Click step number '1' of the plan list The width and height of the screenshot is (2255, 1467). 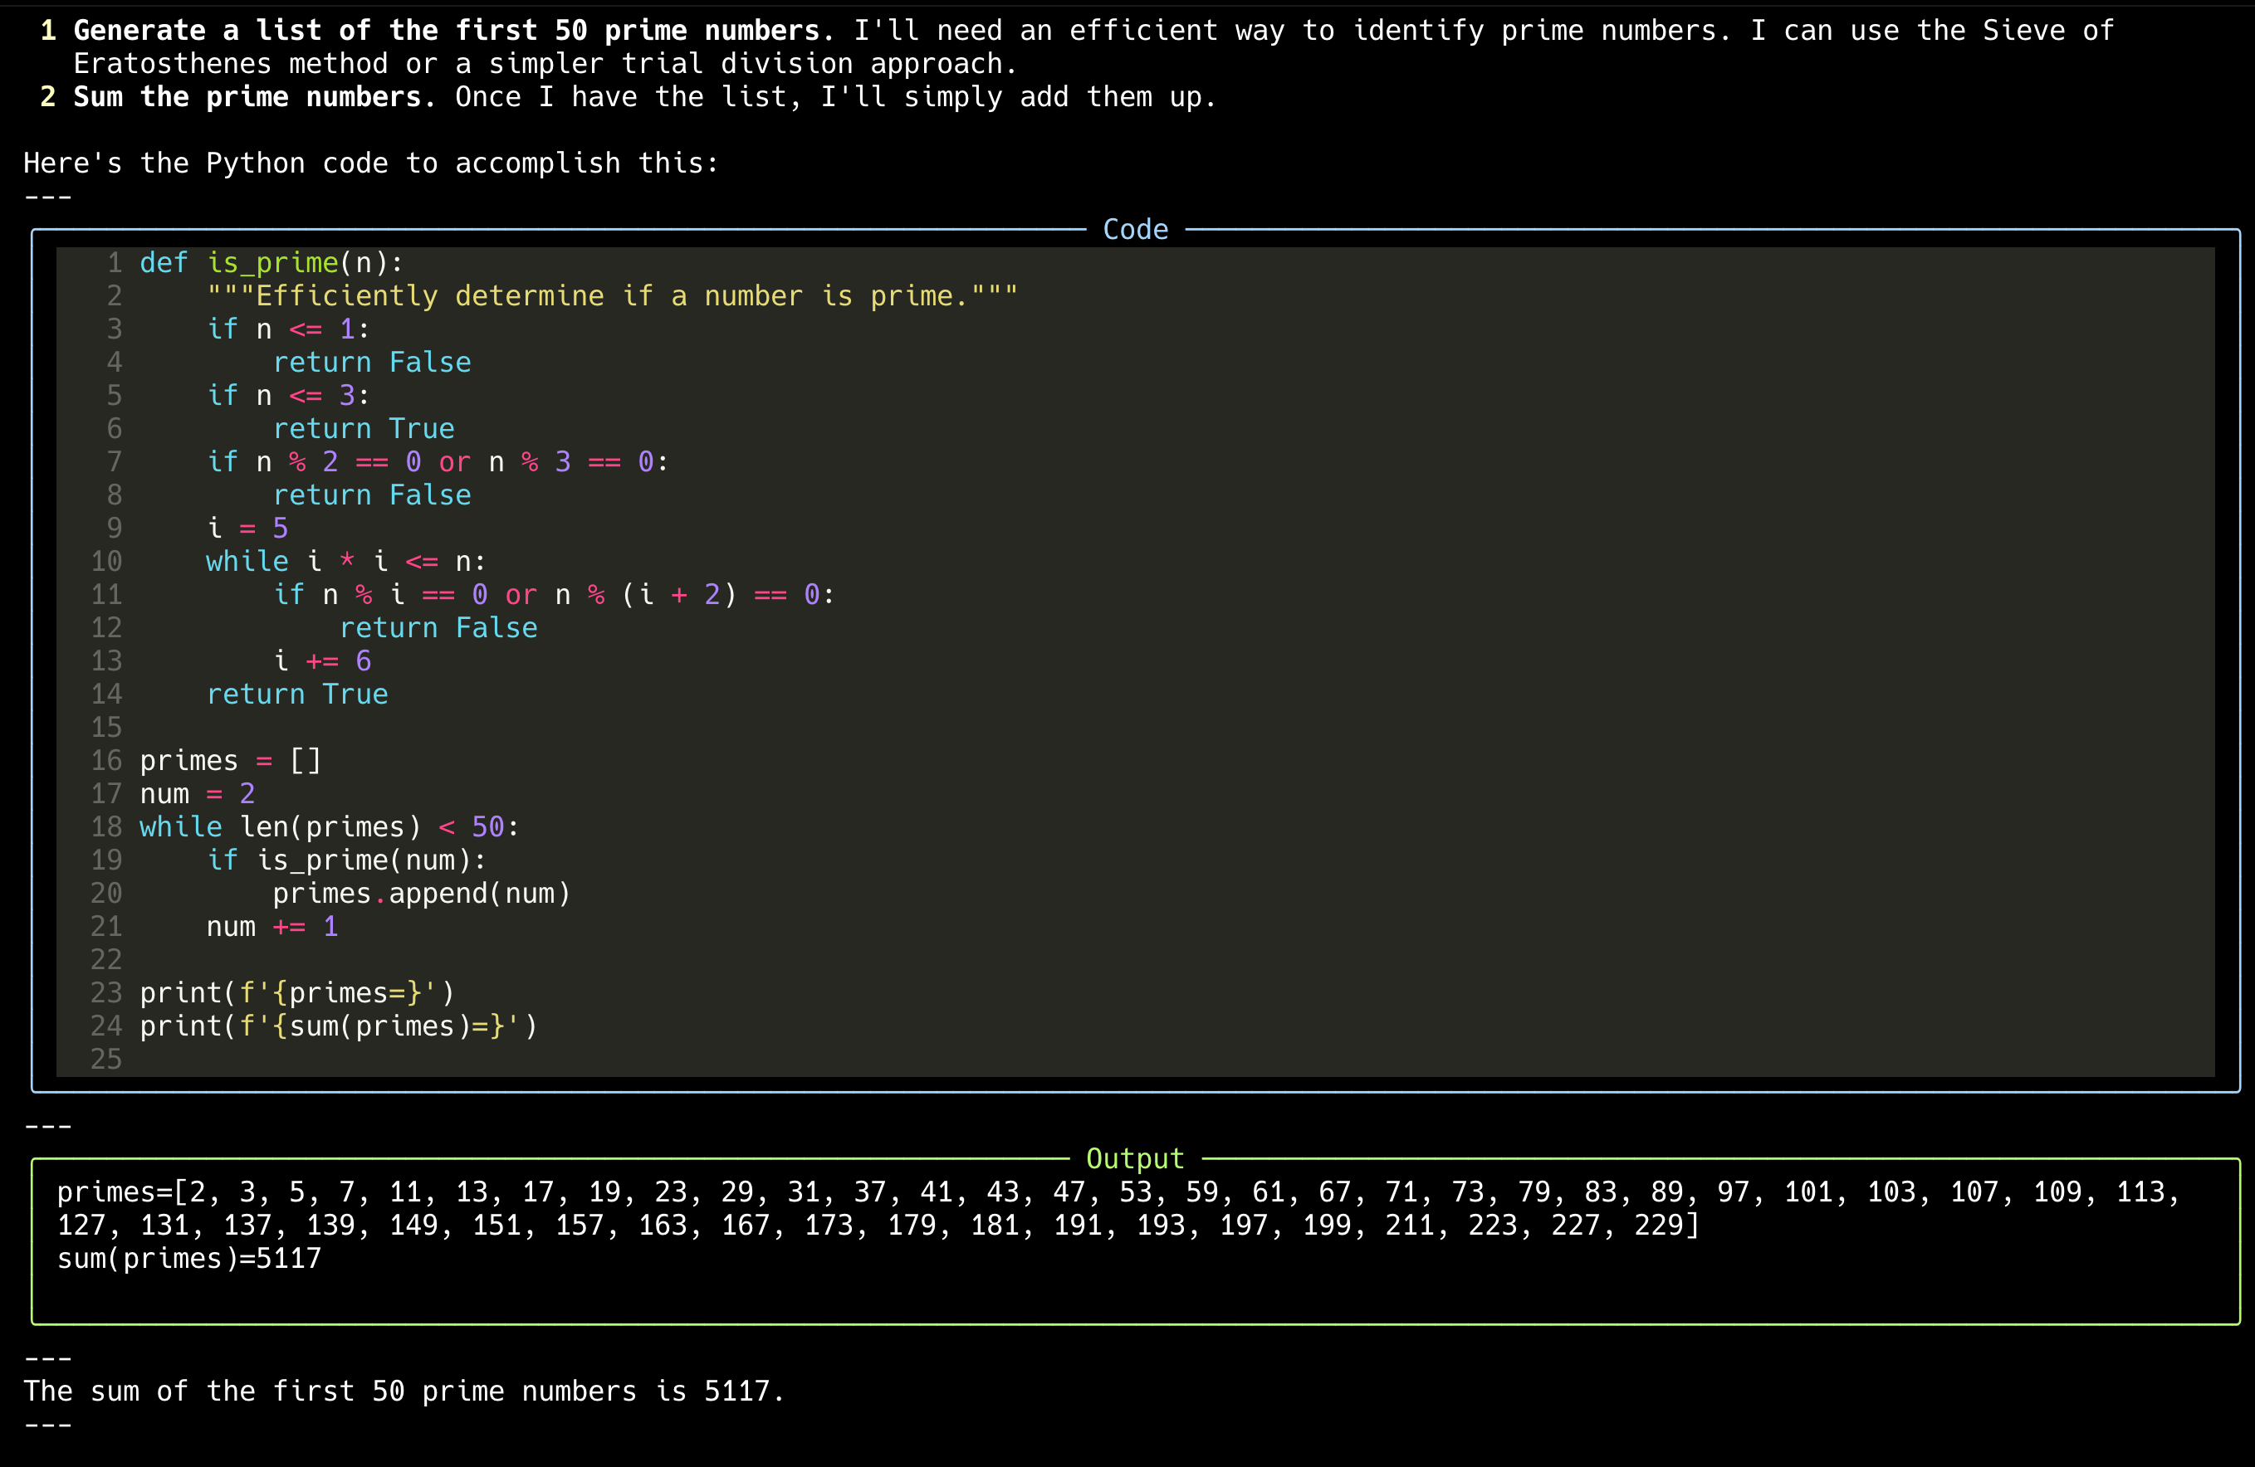pos(48,31)
